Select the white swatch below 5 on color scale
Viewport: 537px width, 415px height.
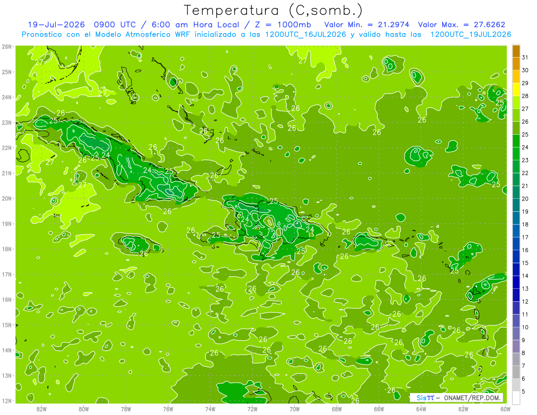coord(516,398)
